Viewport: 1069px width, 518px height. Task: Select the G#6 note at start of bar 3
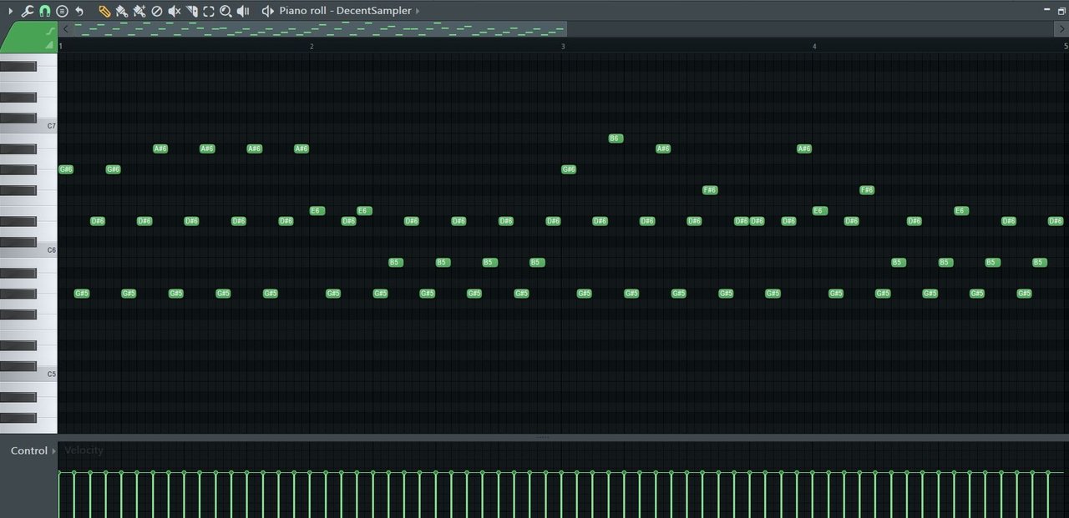[x=569, y=169]
